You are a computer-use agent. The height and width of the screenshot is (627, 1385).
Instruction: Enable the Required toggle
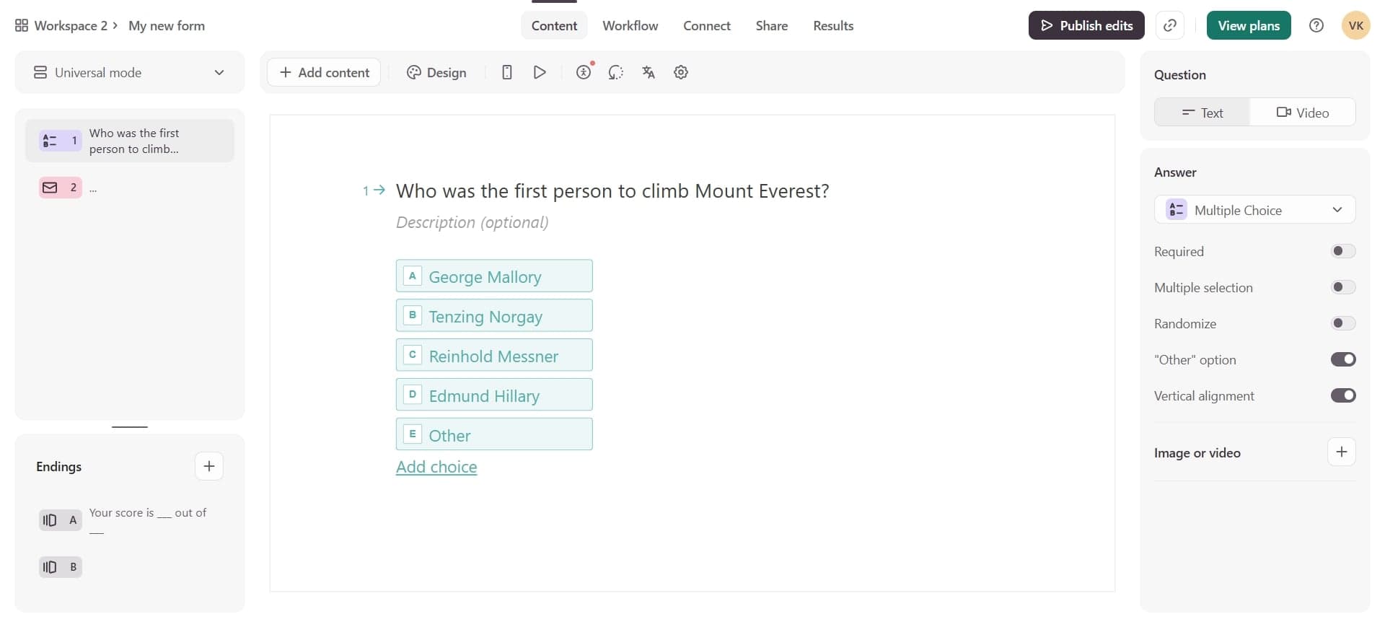coord(1342,251)
